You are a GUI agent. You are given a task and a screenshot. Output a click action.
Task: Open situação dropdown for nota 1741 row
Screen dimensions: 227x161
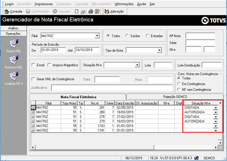[x=216, y=130]
